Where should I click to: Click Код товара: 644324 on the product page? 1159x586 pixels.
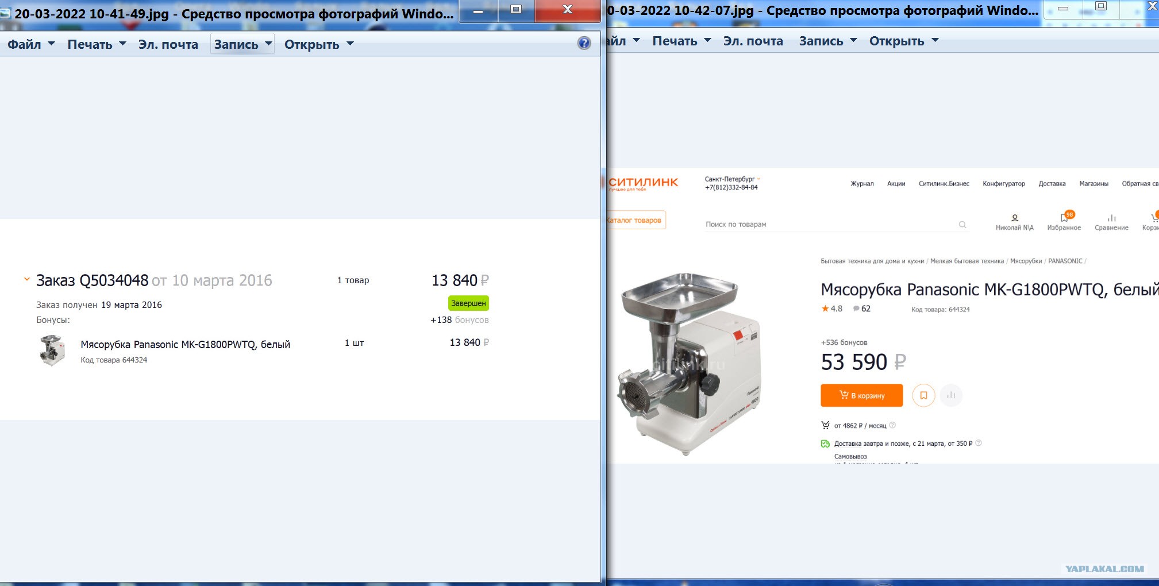941,310
